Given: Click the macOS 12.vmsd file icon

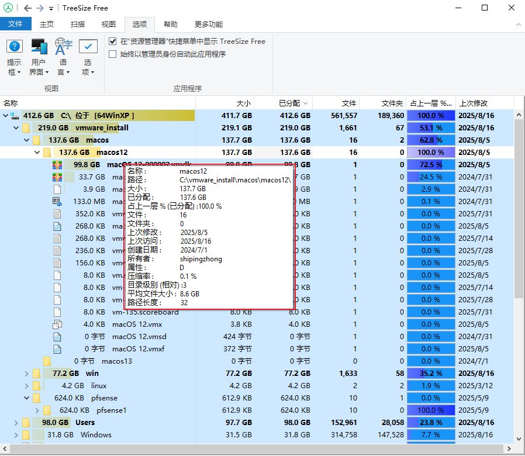Looking at the screenshot, I should pyautogui.click(x=57, y=337).
